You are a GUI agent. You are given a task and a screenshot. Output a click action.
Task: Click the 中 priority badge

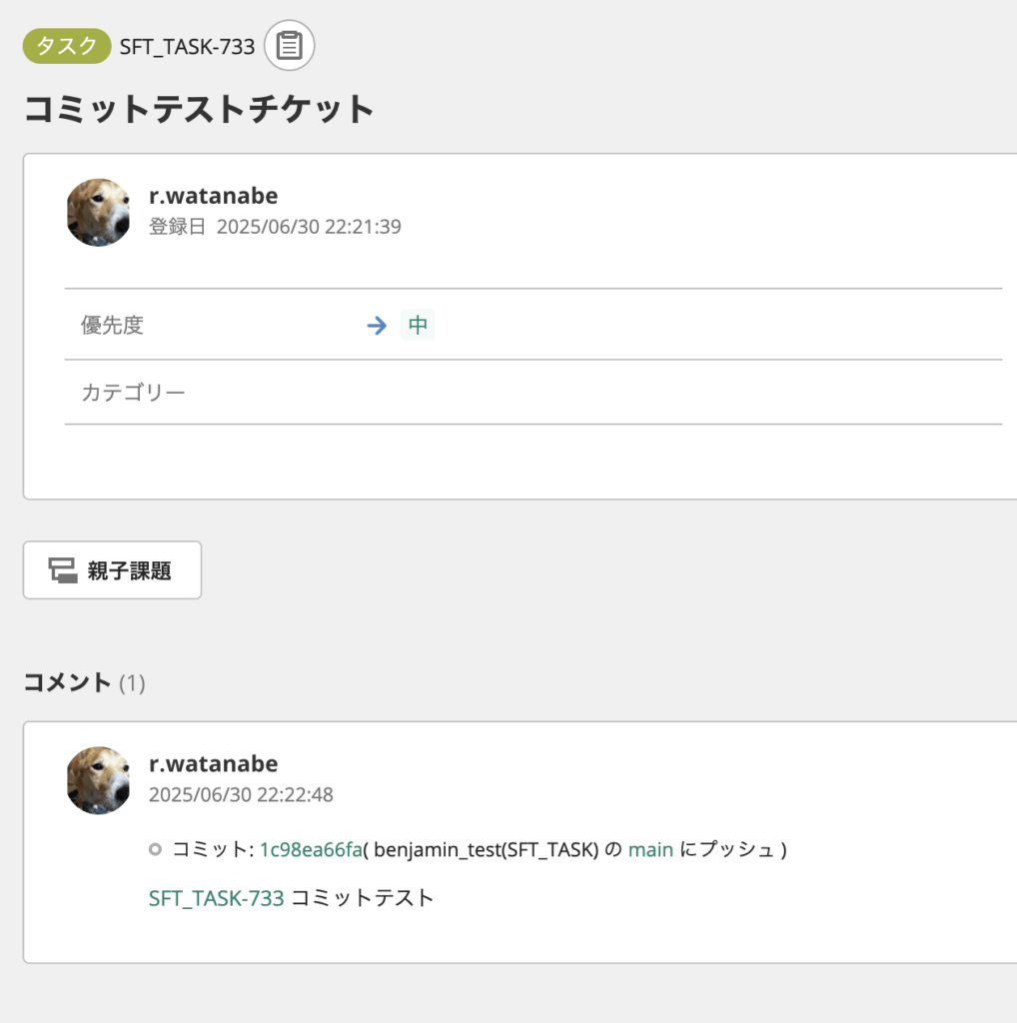(418, 326)
